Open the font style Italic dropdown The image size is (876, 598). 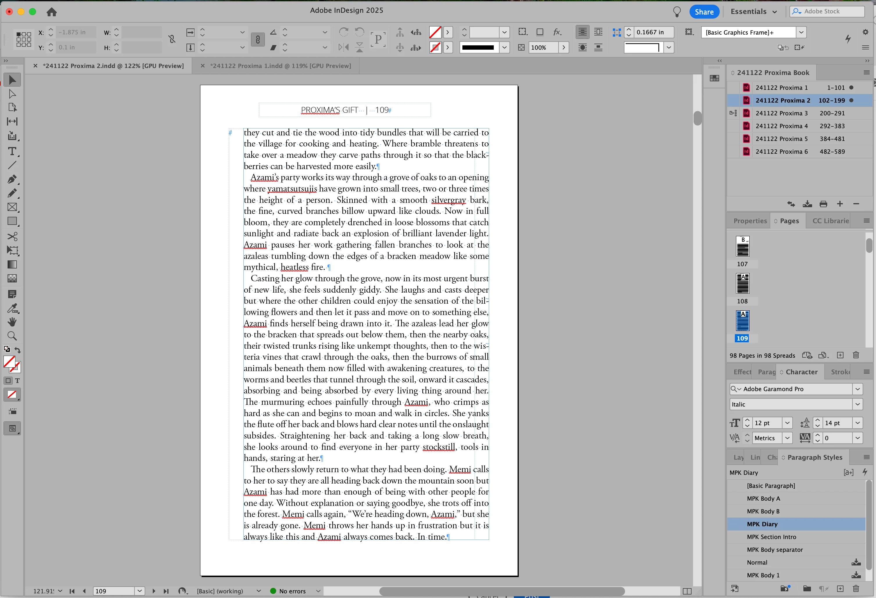(857, 404)
